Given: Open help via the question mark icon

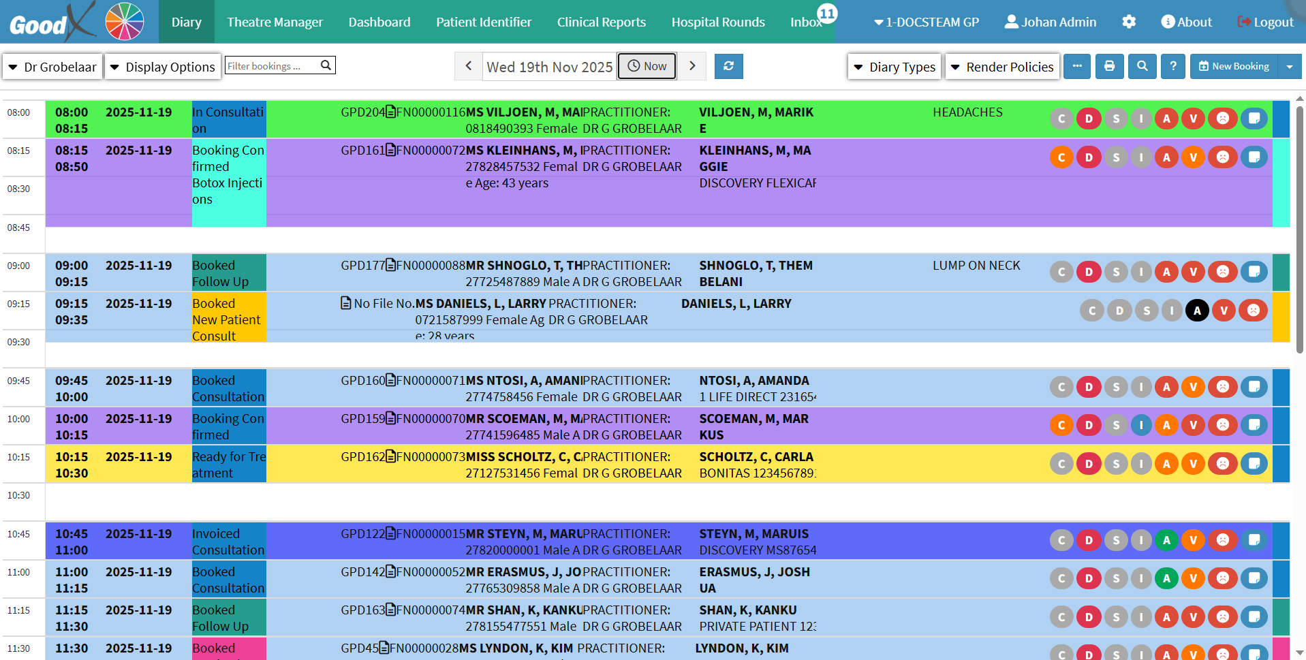Looking at the screenshot, I should (1172, 66).
